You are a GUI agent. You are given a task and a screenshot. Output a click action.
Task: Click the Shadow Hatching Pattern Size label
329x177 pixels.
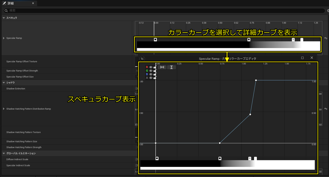point(22,141)
